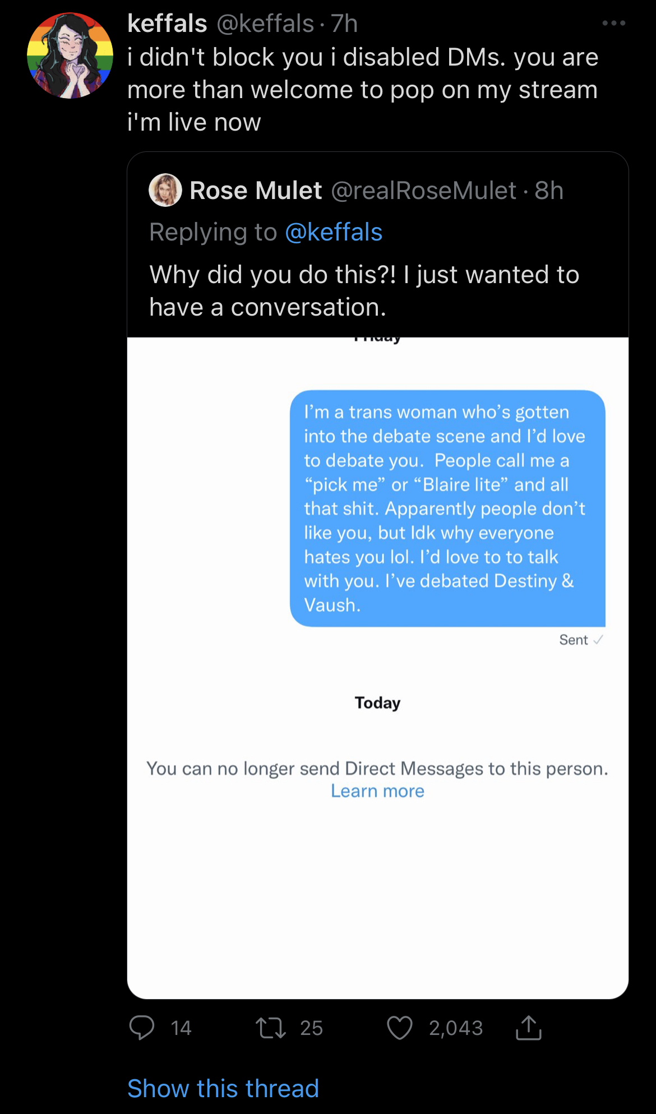The height and width of the screenshot is (1114, 656).
Task: View the 25 retweets count
Action: coord(311,1028)
